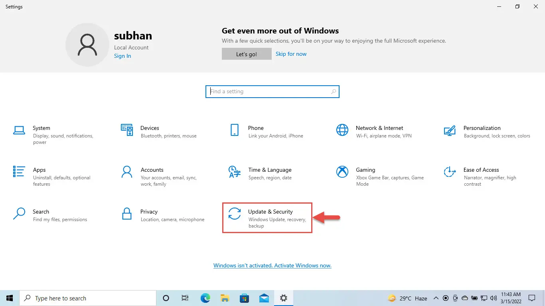The width and height of the screenshot is (545, 306).
Task: Click the Meet Now camera tray icon
Action: point(455,298)
